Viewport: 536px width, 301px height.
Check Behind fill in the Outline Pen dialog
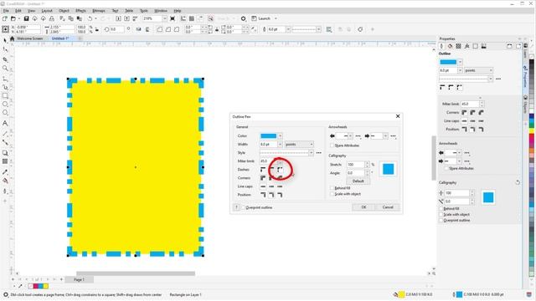tap(332, 188)
